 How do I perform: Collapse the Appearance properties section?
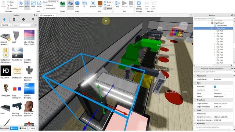195,76
